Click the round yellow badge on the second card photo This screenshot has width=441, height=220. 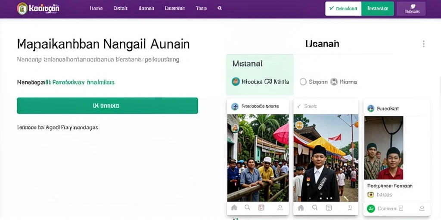[x=299, y=125]
